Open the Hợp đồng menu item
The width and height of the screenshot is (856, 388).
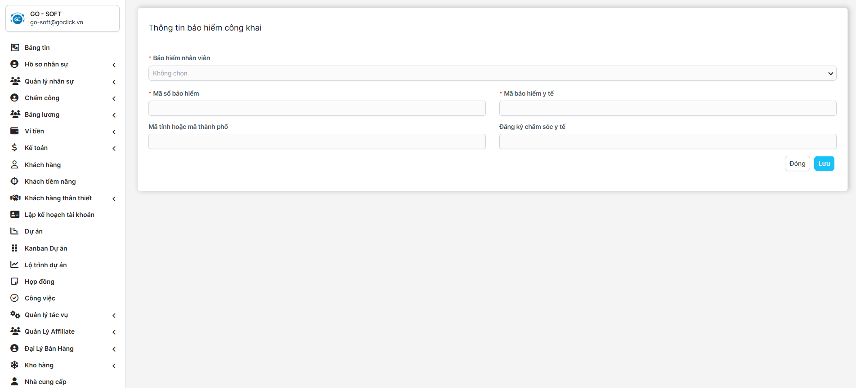(40, 282)
